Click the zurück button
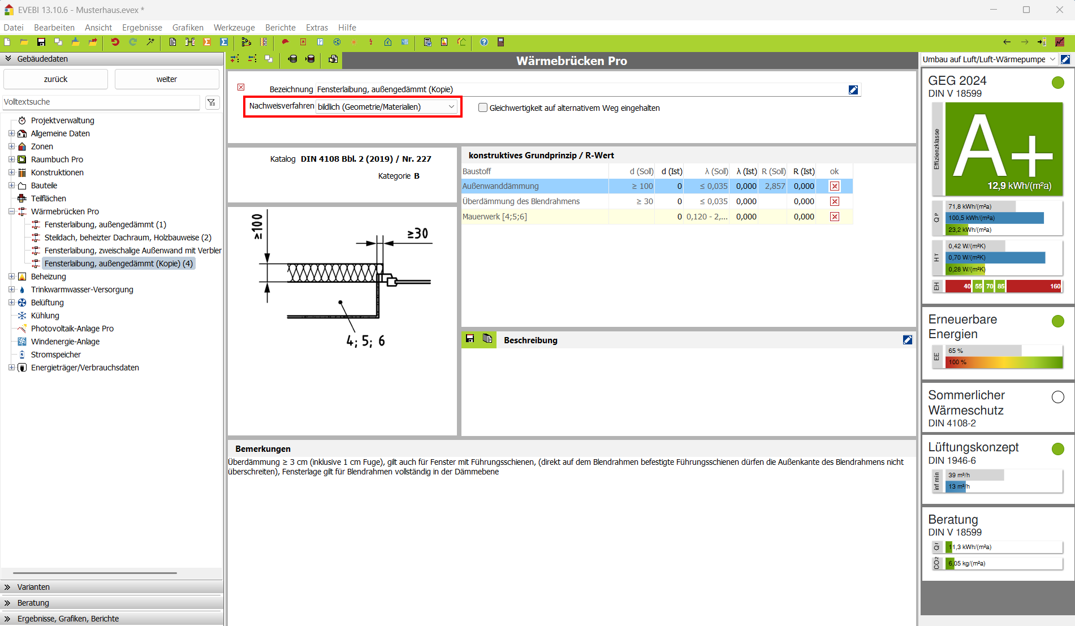Screen dimensions: 1075x626 click(x=55, y=79)
